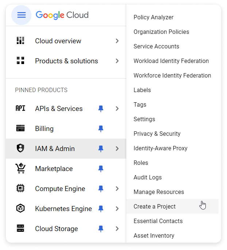
Task: Expand the Cloud overview submenu chevron
Action: coord(117,41)
